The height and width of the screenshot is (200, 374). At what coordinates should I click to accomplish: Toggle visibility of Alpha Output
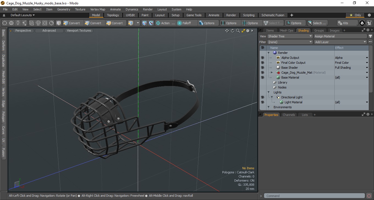click(x=262, y=58)
